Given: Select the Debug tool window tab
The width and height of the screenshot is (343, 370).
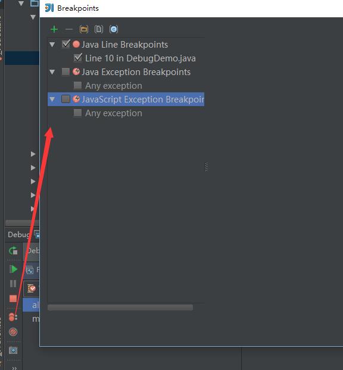Looking at the screenshot, I should coord(19,235).
